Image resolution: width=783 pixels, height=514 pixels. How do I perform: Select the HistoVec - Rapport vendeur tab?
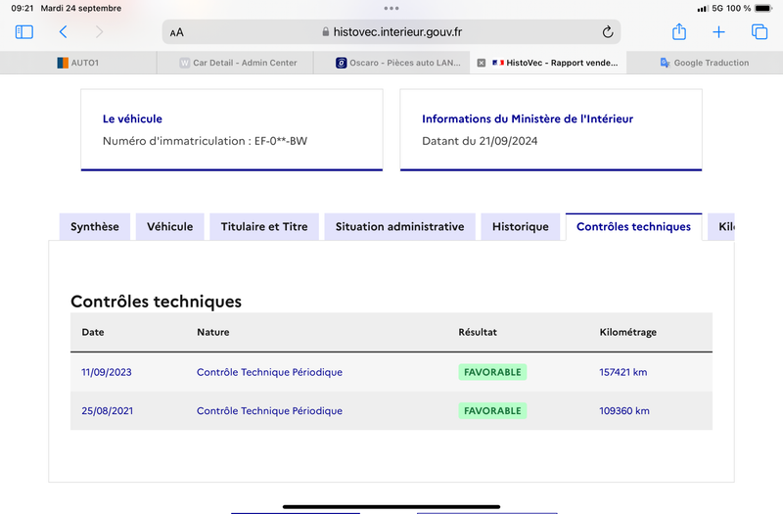[548, 63]
